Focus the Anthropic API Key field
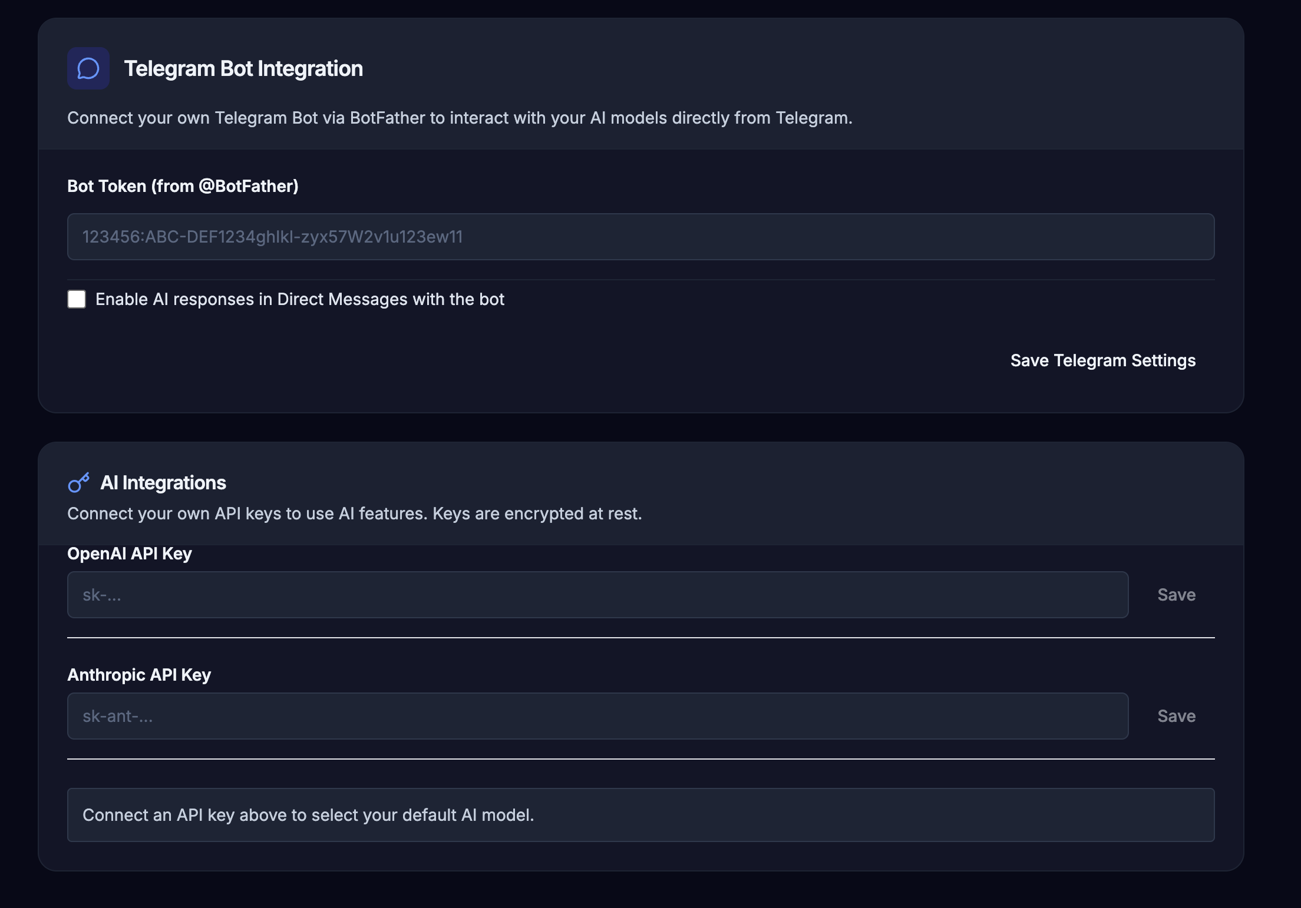 point(597,716)
